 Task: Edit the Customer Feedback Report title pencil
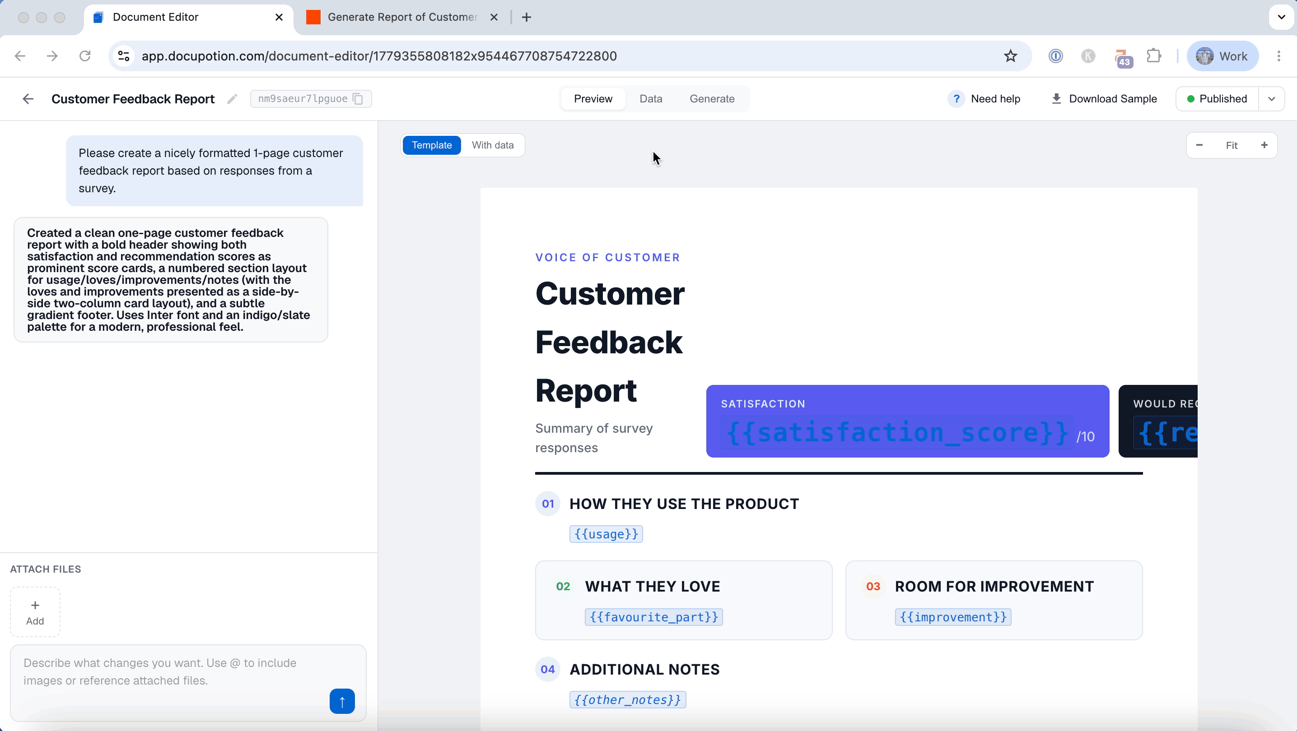232,99
